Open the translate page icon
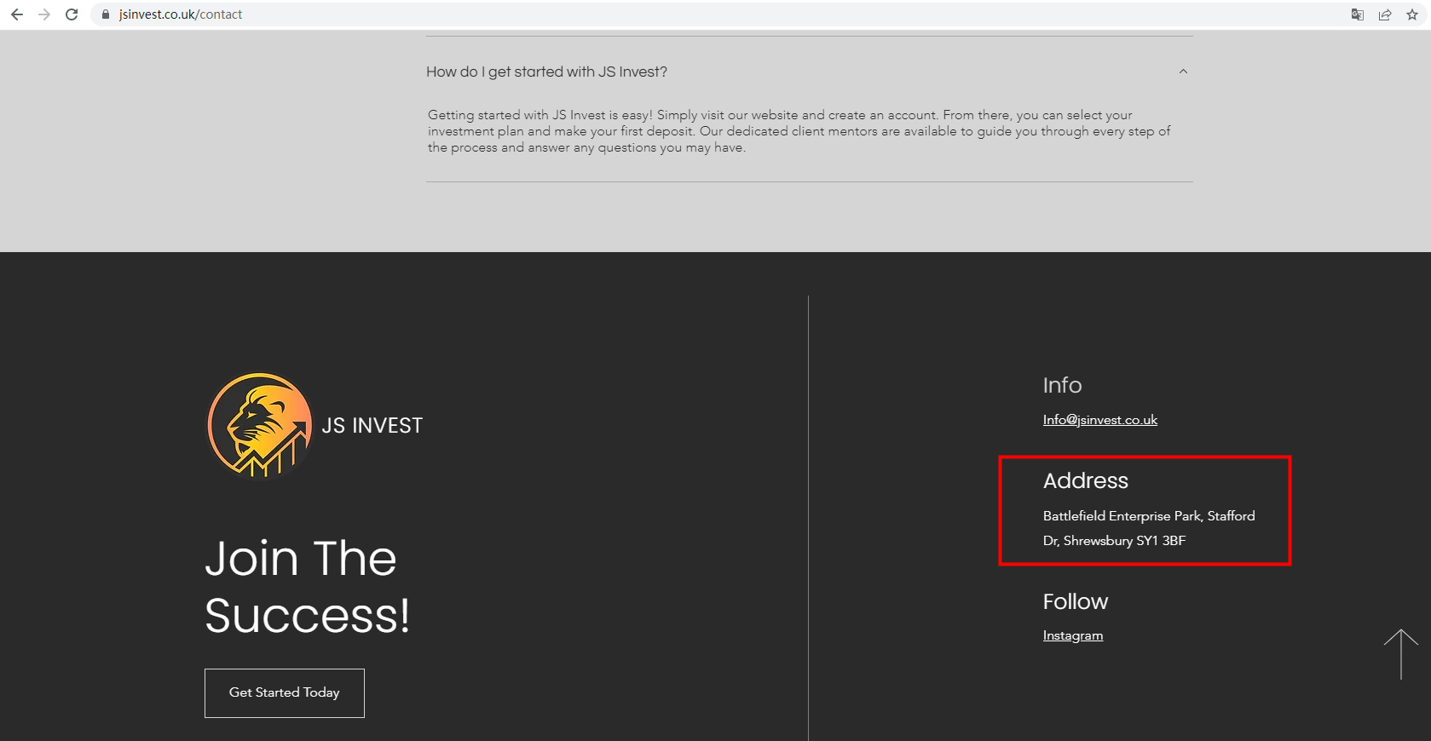The image size is (1431, 741). tap(1358, 14)
